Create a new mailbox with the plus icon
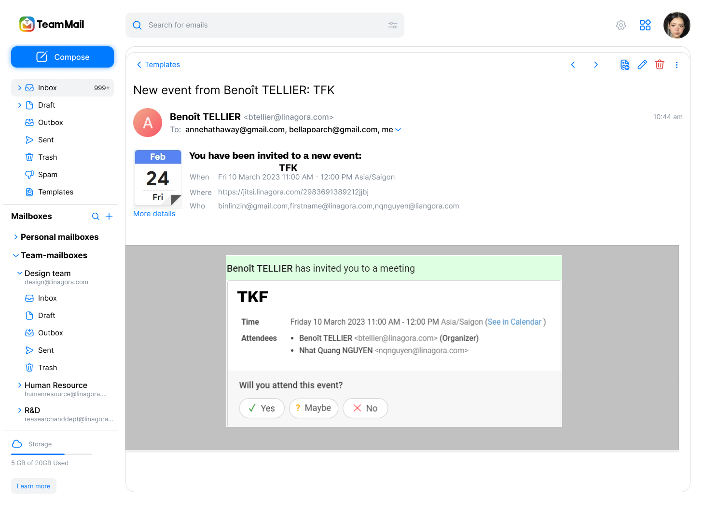Image resolution: width=705 pixels, height=511 pixels. 109,216
